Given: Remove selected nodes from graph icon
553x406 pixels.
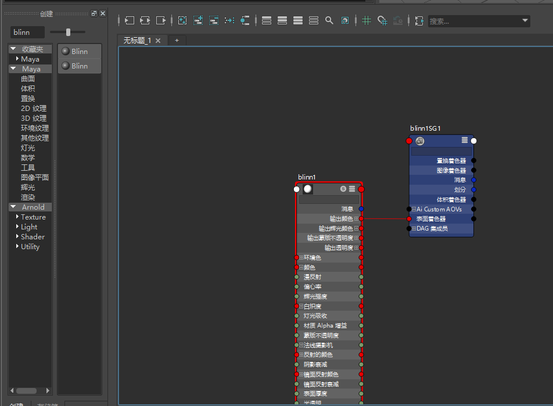Looking at the screenshot, I should pyautogui.click(x=214, y=20).
